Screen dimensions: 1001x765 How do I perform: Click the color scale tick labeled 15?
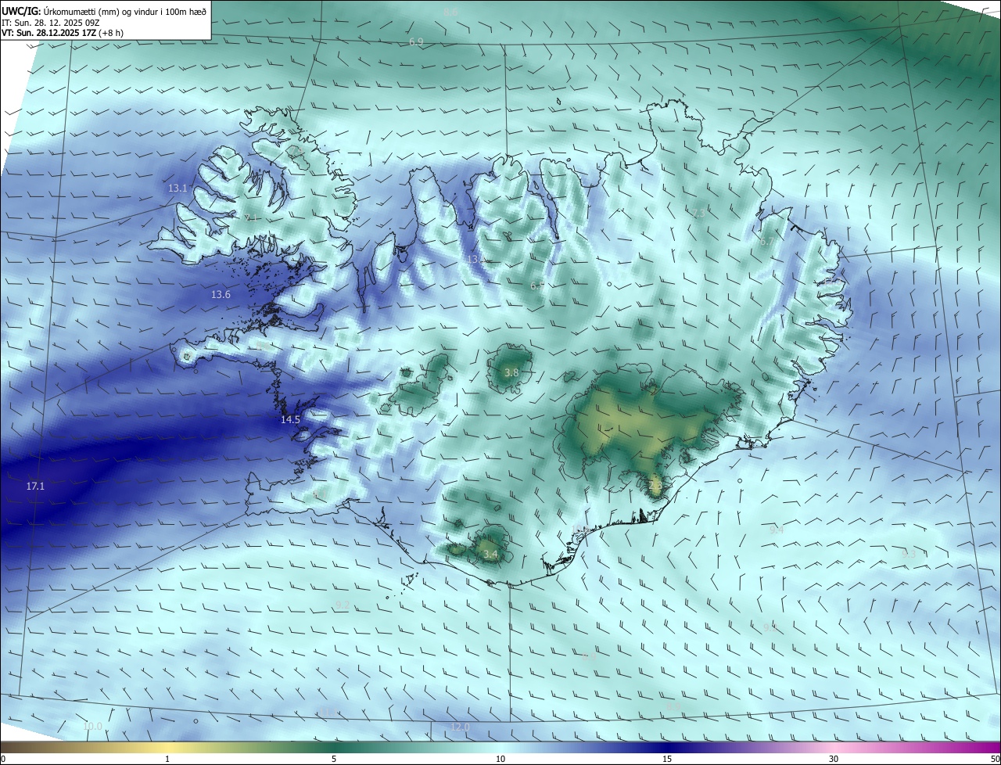tap(667, 759)
